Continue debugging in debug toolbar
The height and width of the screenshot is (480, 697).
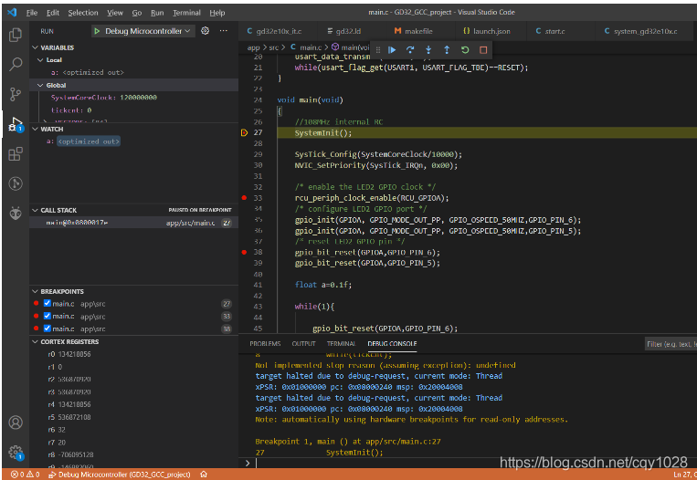392,49
